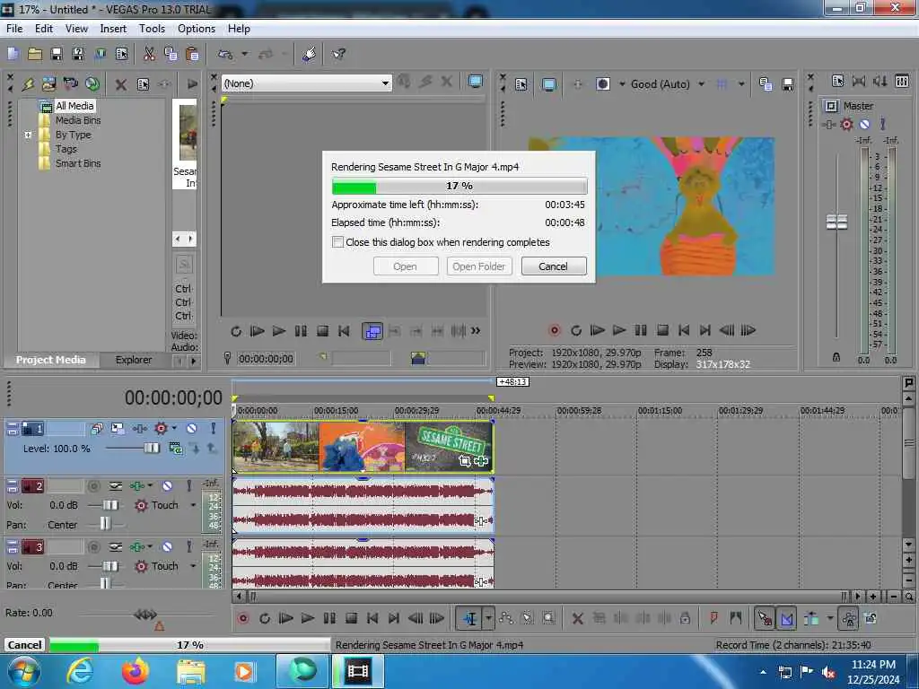Toggle Mute on audio track 2
919x689 pixels.
167,486
